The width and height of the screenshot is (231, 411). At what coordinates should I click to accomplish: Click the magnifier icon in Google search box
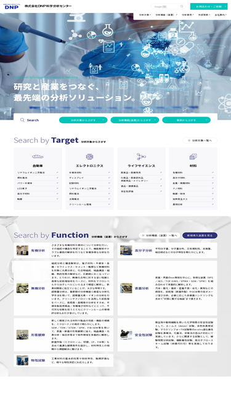(182, 7)
